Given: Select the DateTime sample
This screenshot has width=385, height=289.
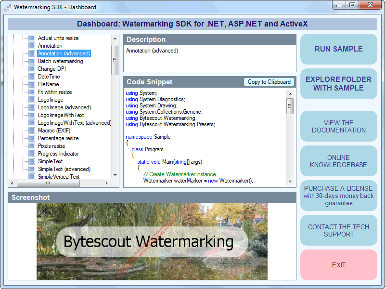Looking at the screenshot, I should (49, 77).
